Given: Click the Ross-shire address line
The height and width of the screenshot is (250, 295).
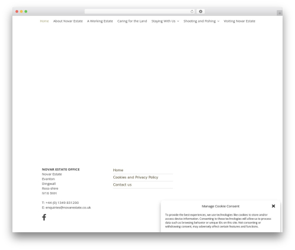Looking at the screenshot, I should pyautogui.click(x=50, y=189).
